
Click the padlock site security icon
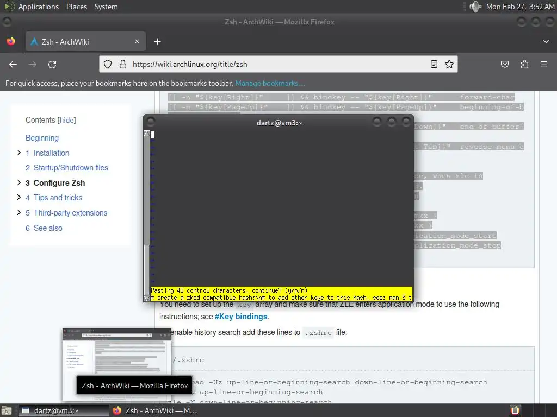click(123, 64)
